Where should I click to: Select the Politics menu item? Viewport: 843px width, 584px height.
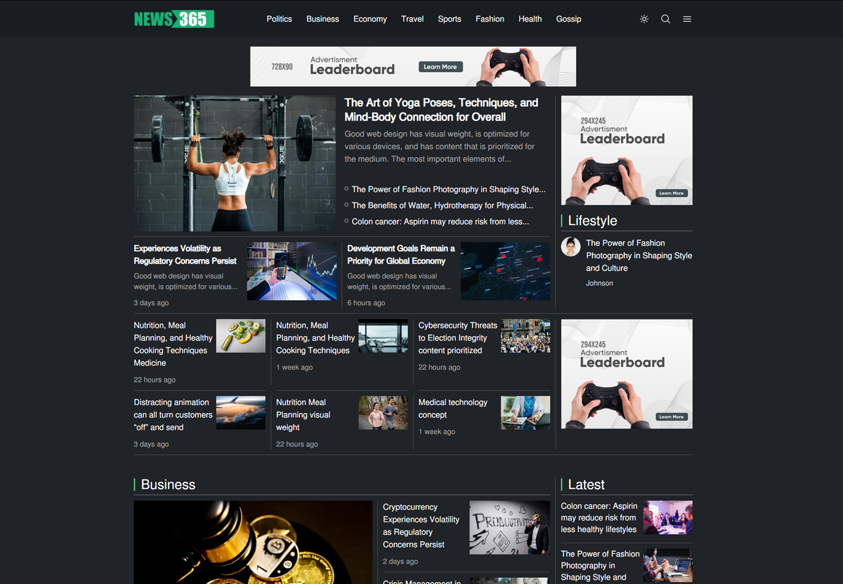(x=279, y=19)
